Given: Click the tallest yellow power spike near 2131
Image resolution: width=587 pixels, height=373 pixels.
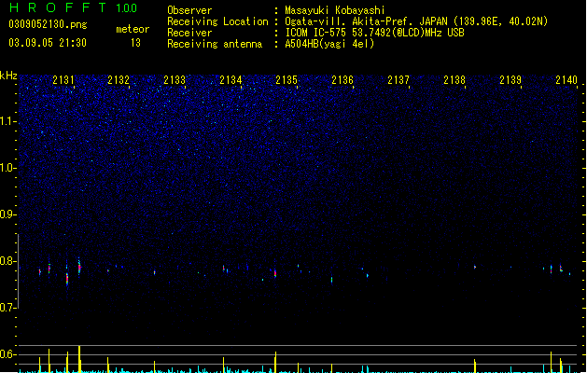Looking at the screenshot, I should [x=79, y=359].
